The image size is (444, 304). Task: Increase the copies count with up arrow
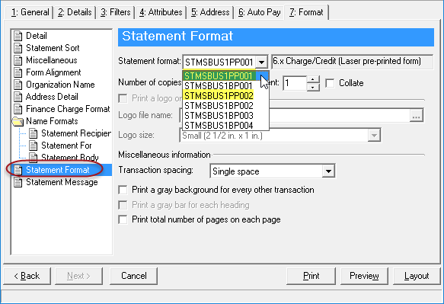pyautogui.click(x=313, y=79)
